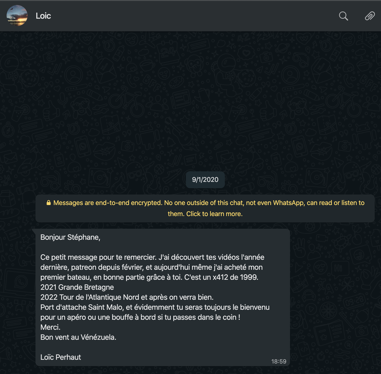
Task: Click the empty header bar area beside Loic
Action: 195,16
